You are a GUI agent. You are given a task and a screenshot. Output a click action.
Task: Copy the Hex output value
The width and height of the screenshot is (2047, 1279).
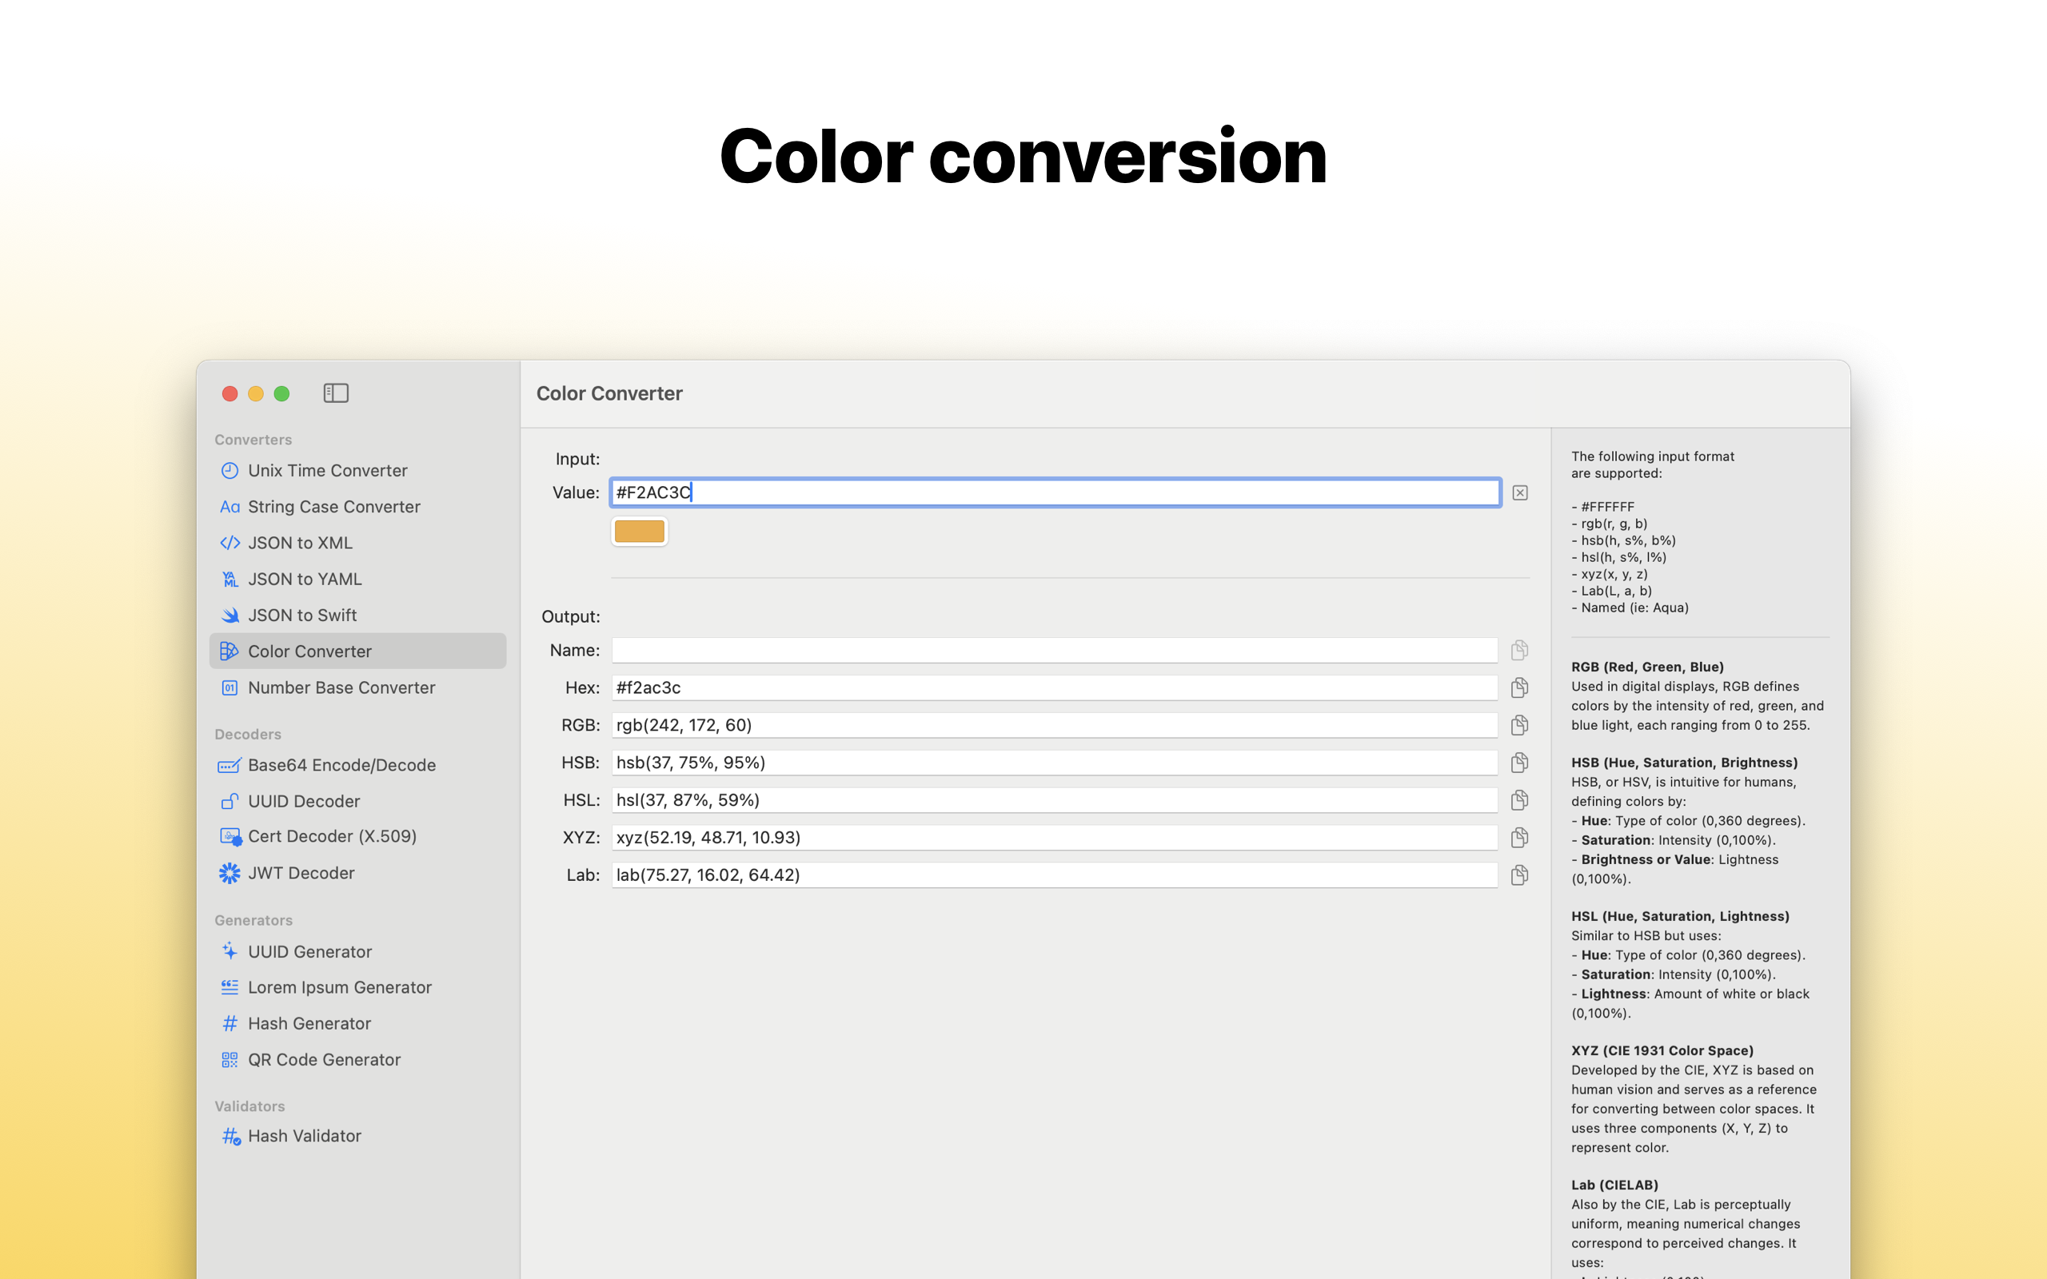pos(1519,687)
